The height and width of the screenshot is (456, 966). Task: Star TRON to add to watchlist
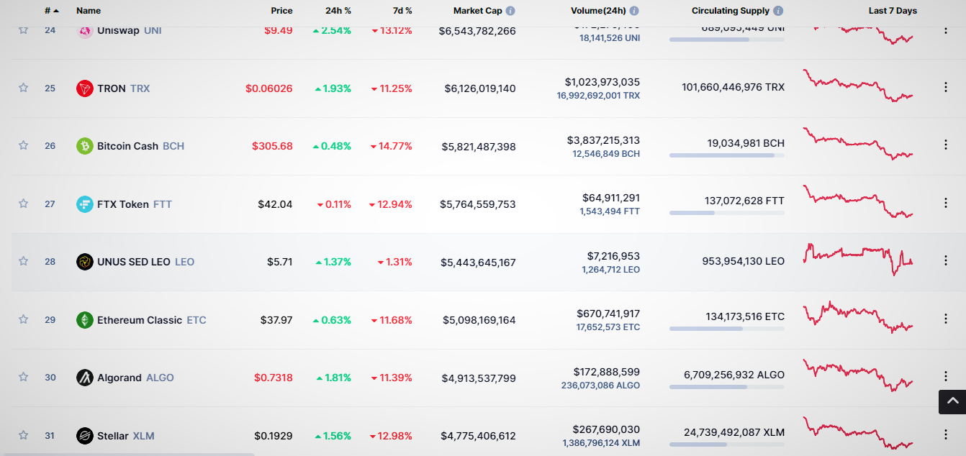pos(23,88)
